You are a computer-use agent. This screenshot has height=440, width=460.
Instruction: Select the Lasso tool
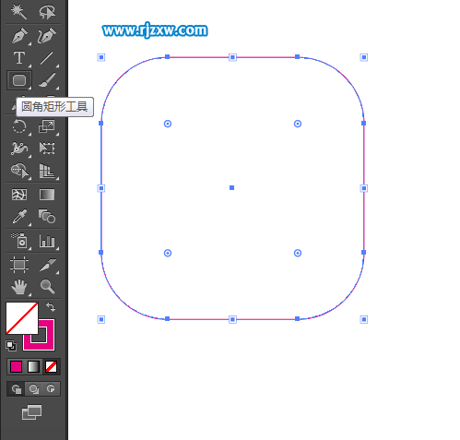point(47,12)
